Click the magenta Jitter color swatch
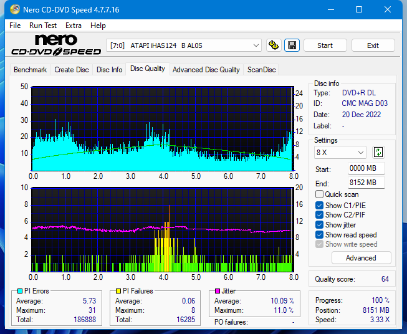Image resolution: width=407 pixels, height=334 pixels. tap(218, 291)
